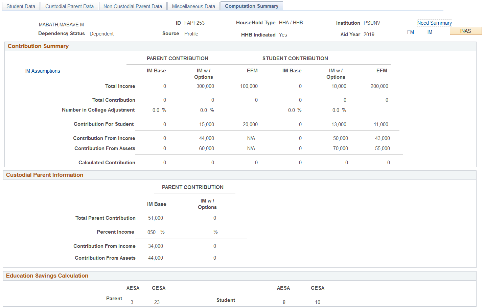This screenshot has width=485, height=308.
Task: Open the Custodial Parent Data tab
Action: (x=69, y=6)
